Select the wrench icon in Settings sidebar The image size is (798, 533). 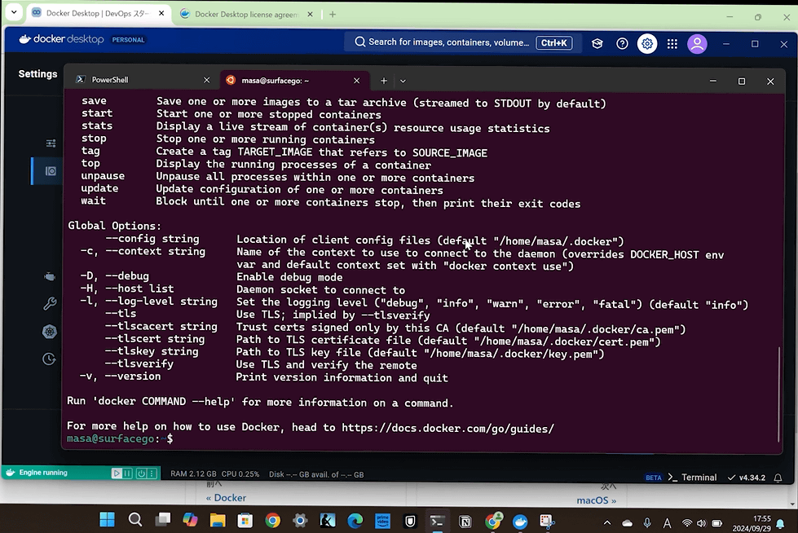click(x=50, y=304)
